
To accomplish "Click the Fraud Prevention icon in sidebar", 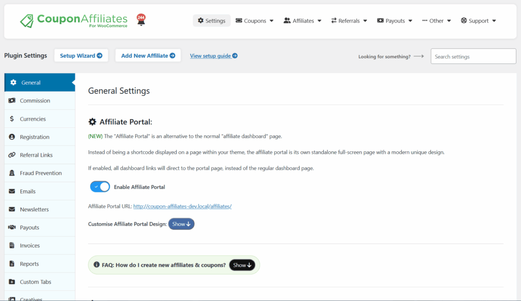I will (x=12, y=173).
